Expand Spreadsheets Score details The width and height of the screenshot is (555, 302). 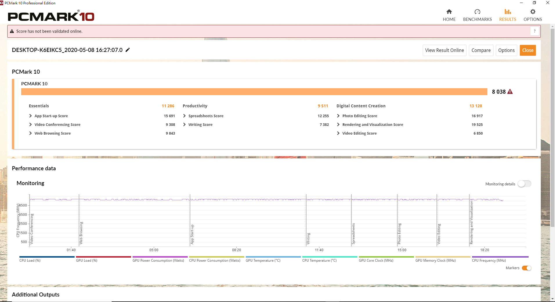(184, 116)
